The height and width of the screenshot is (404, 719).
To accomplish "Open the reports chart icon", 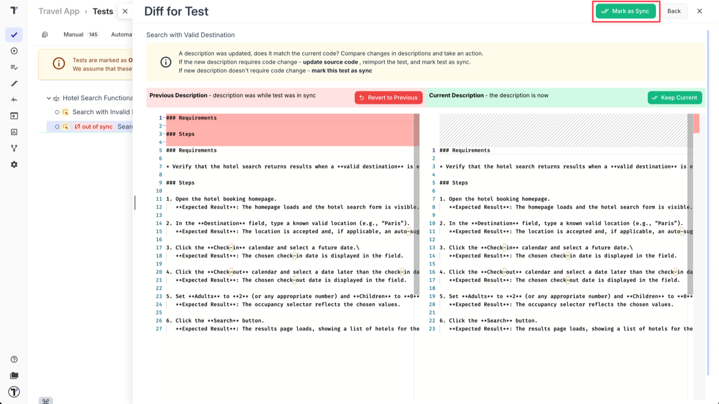I will click(x=14, y=132).
